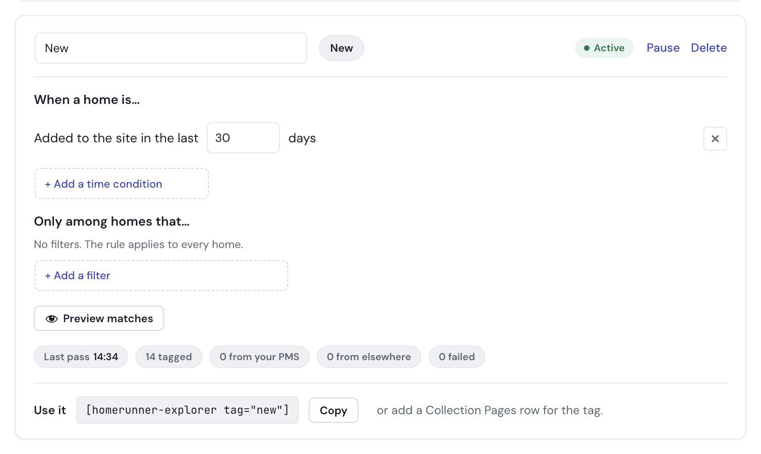761x454 pixels.
Task: Click the '0 from elsewhere' chip
Action: pos(369,357)
